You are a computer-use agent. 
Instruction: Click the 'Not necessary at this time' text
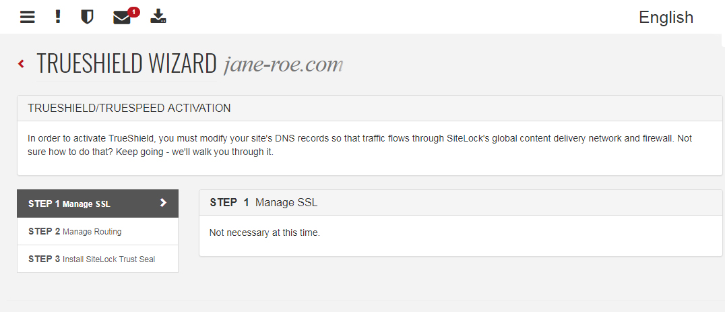[265, 232]
